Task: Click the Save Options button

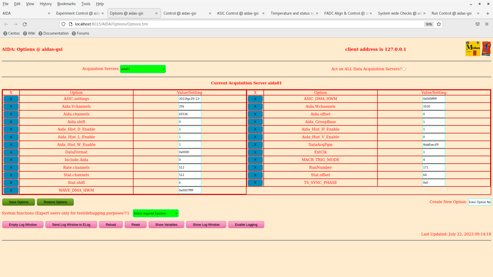Action: click(x=18, y=202)
